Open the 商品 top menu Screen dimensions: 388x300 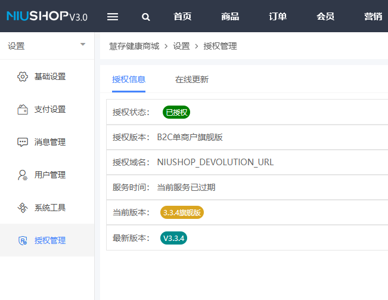(x=230, y=17)
